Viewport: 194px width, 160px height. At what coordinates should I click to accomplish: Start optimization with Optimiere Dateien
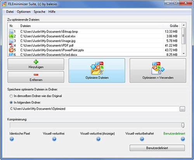click(97, 71)
